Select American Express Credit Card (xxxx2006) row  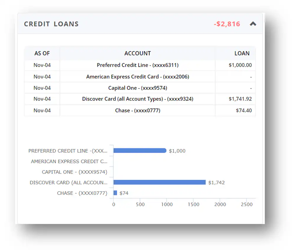pos(137,77)
